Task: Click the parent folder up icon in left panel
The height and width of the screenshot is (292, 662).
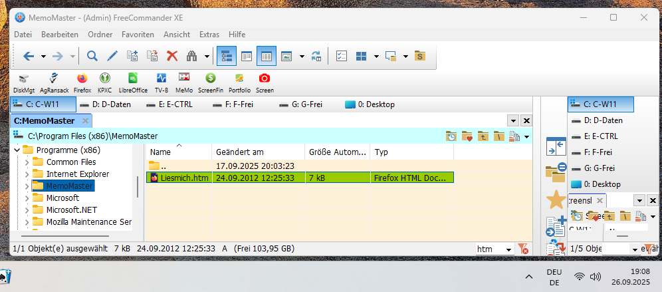Action: [483, 136]
